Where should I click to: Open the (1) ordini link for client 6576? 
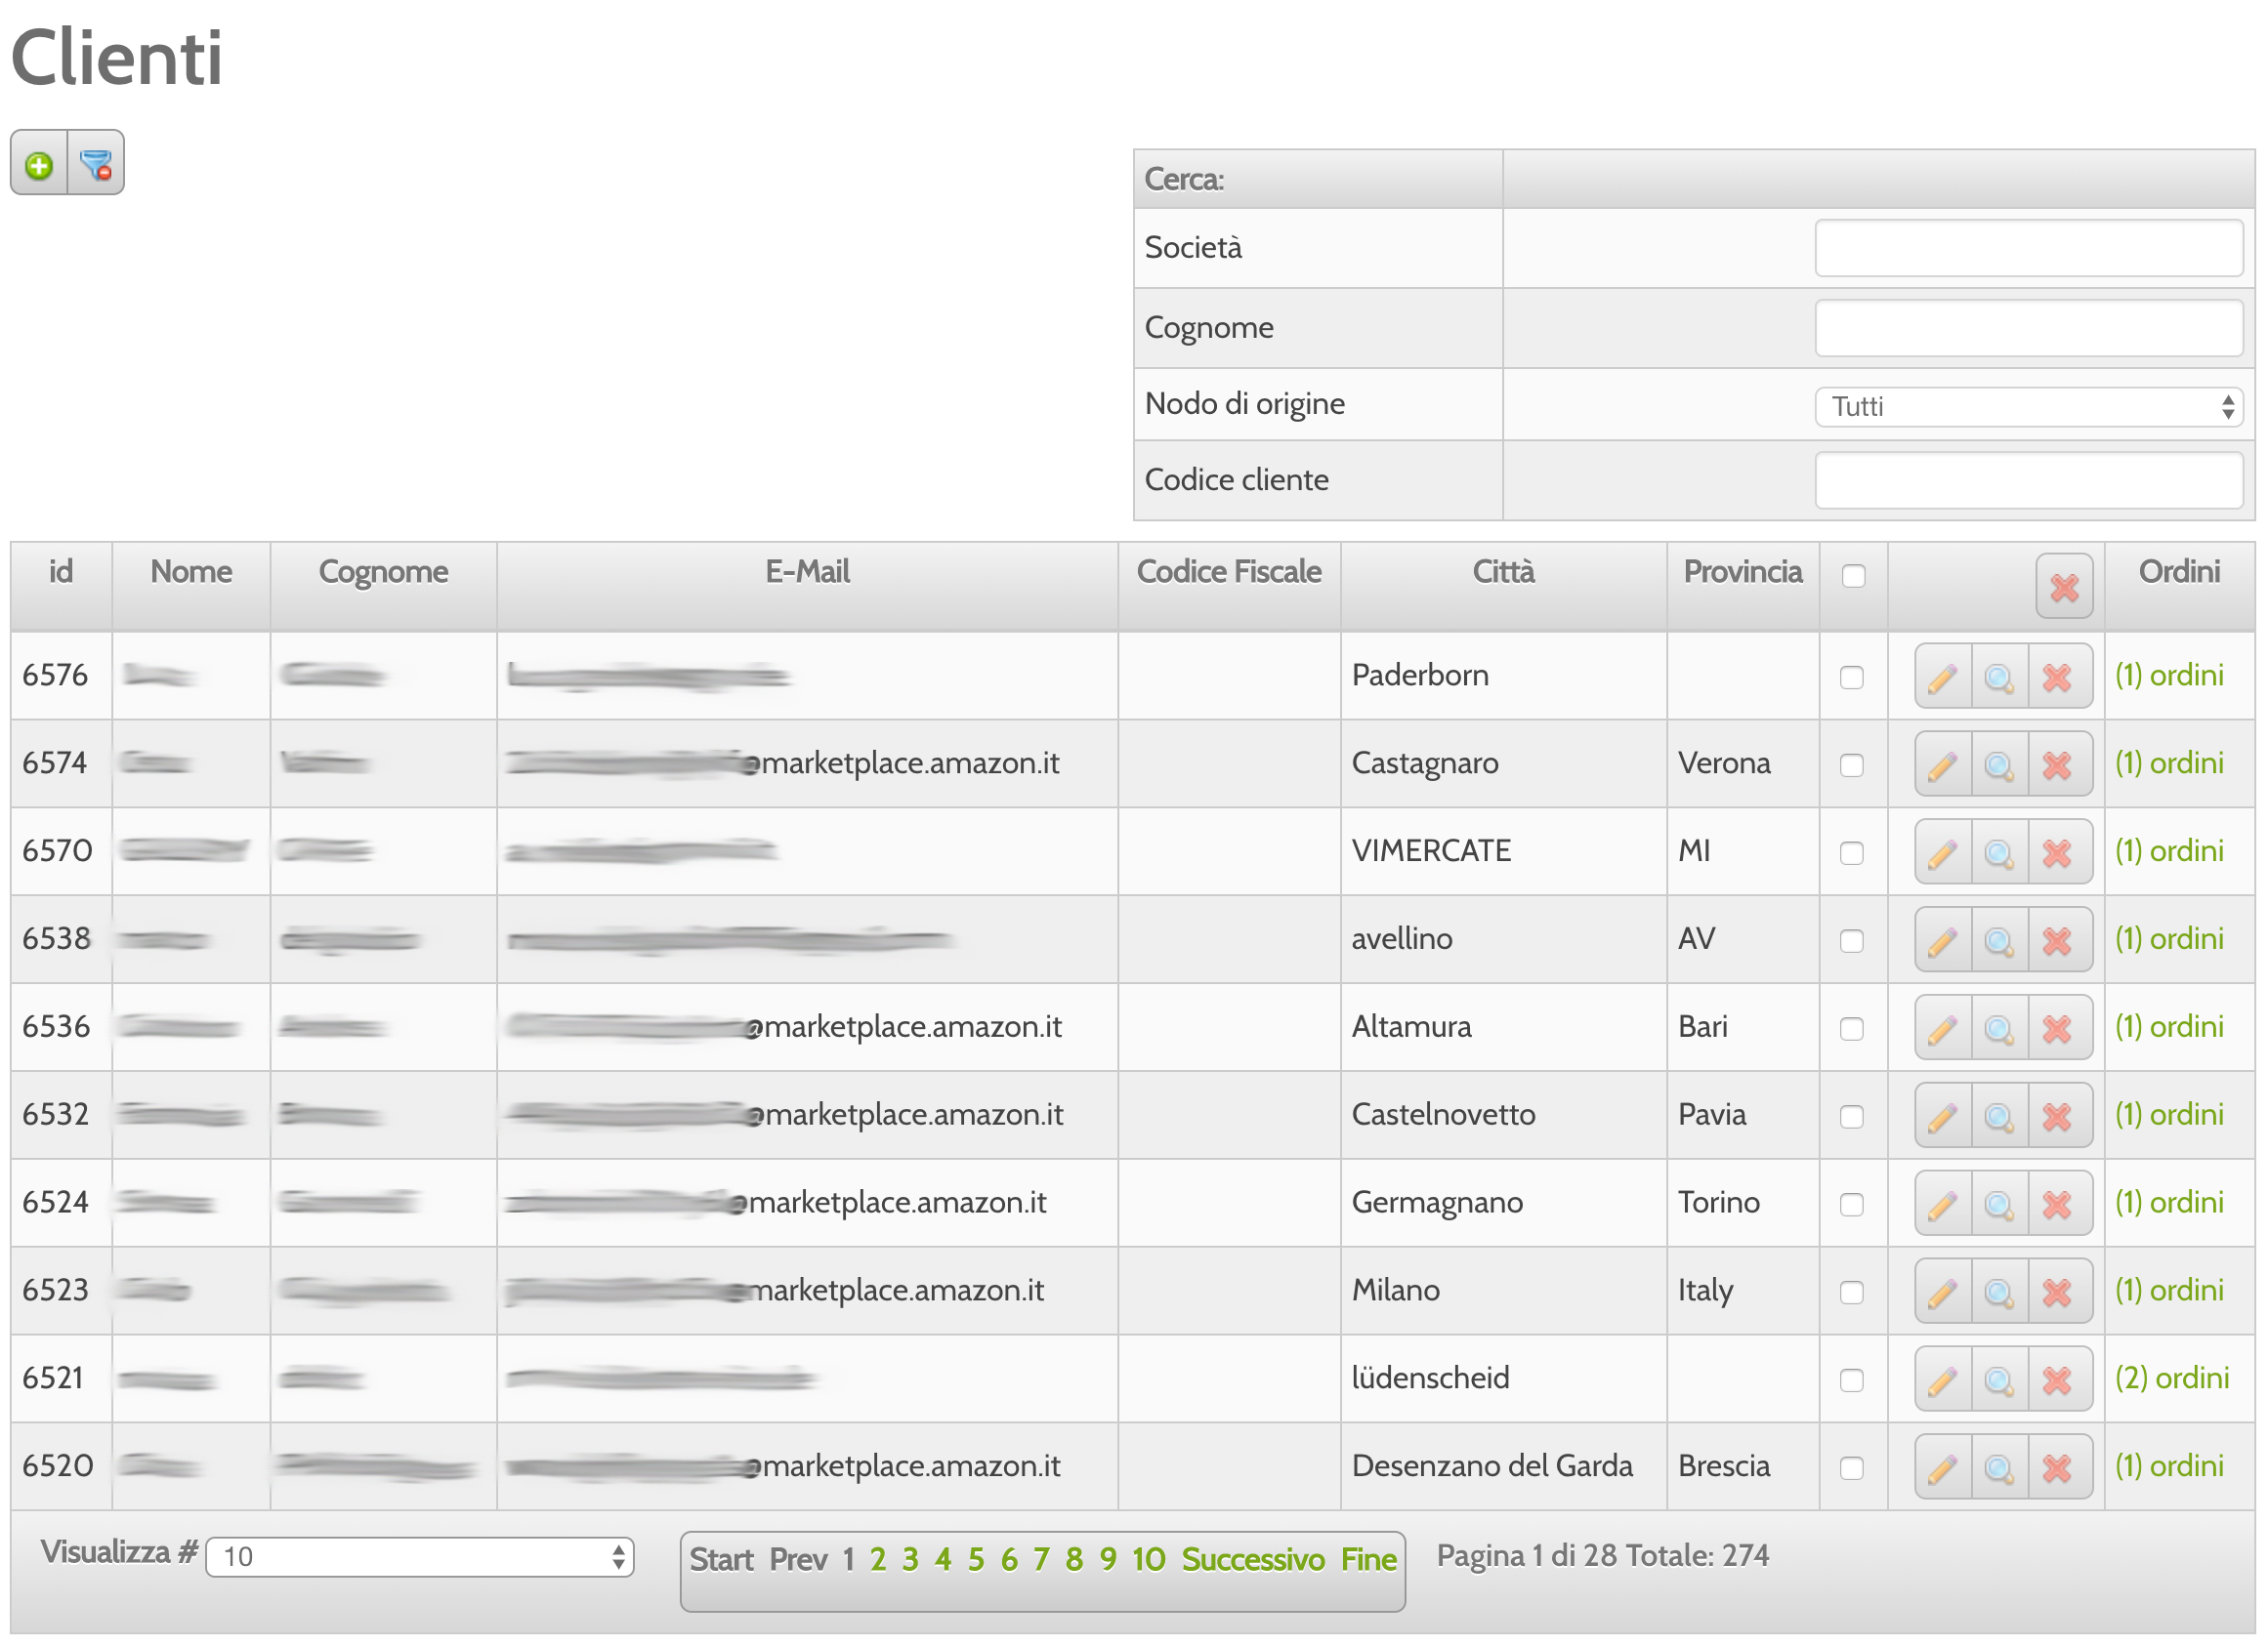point(2169,676)
